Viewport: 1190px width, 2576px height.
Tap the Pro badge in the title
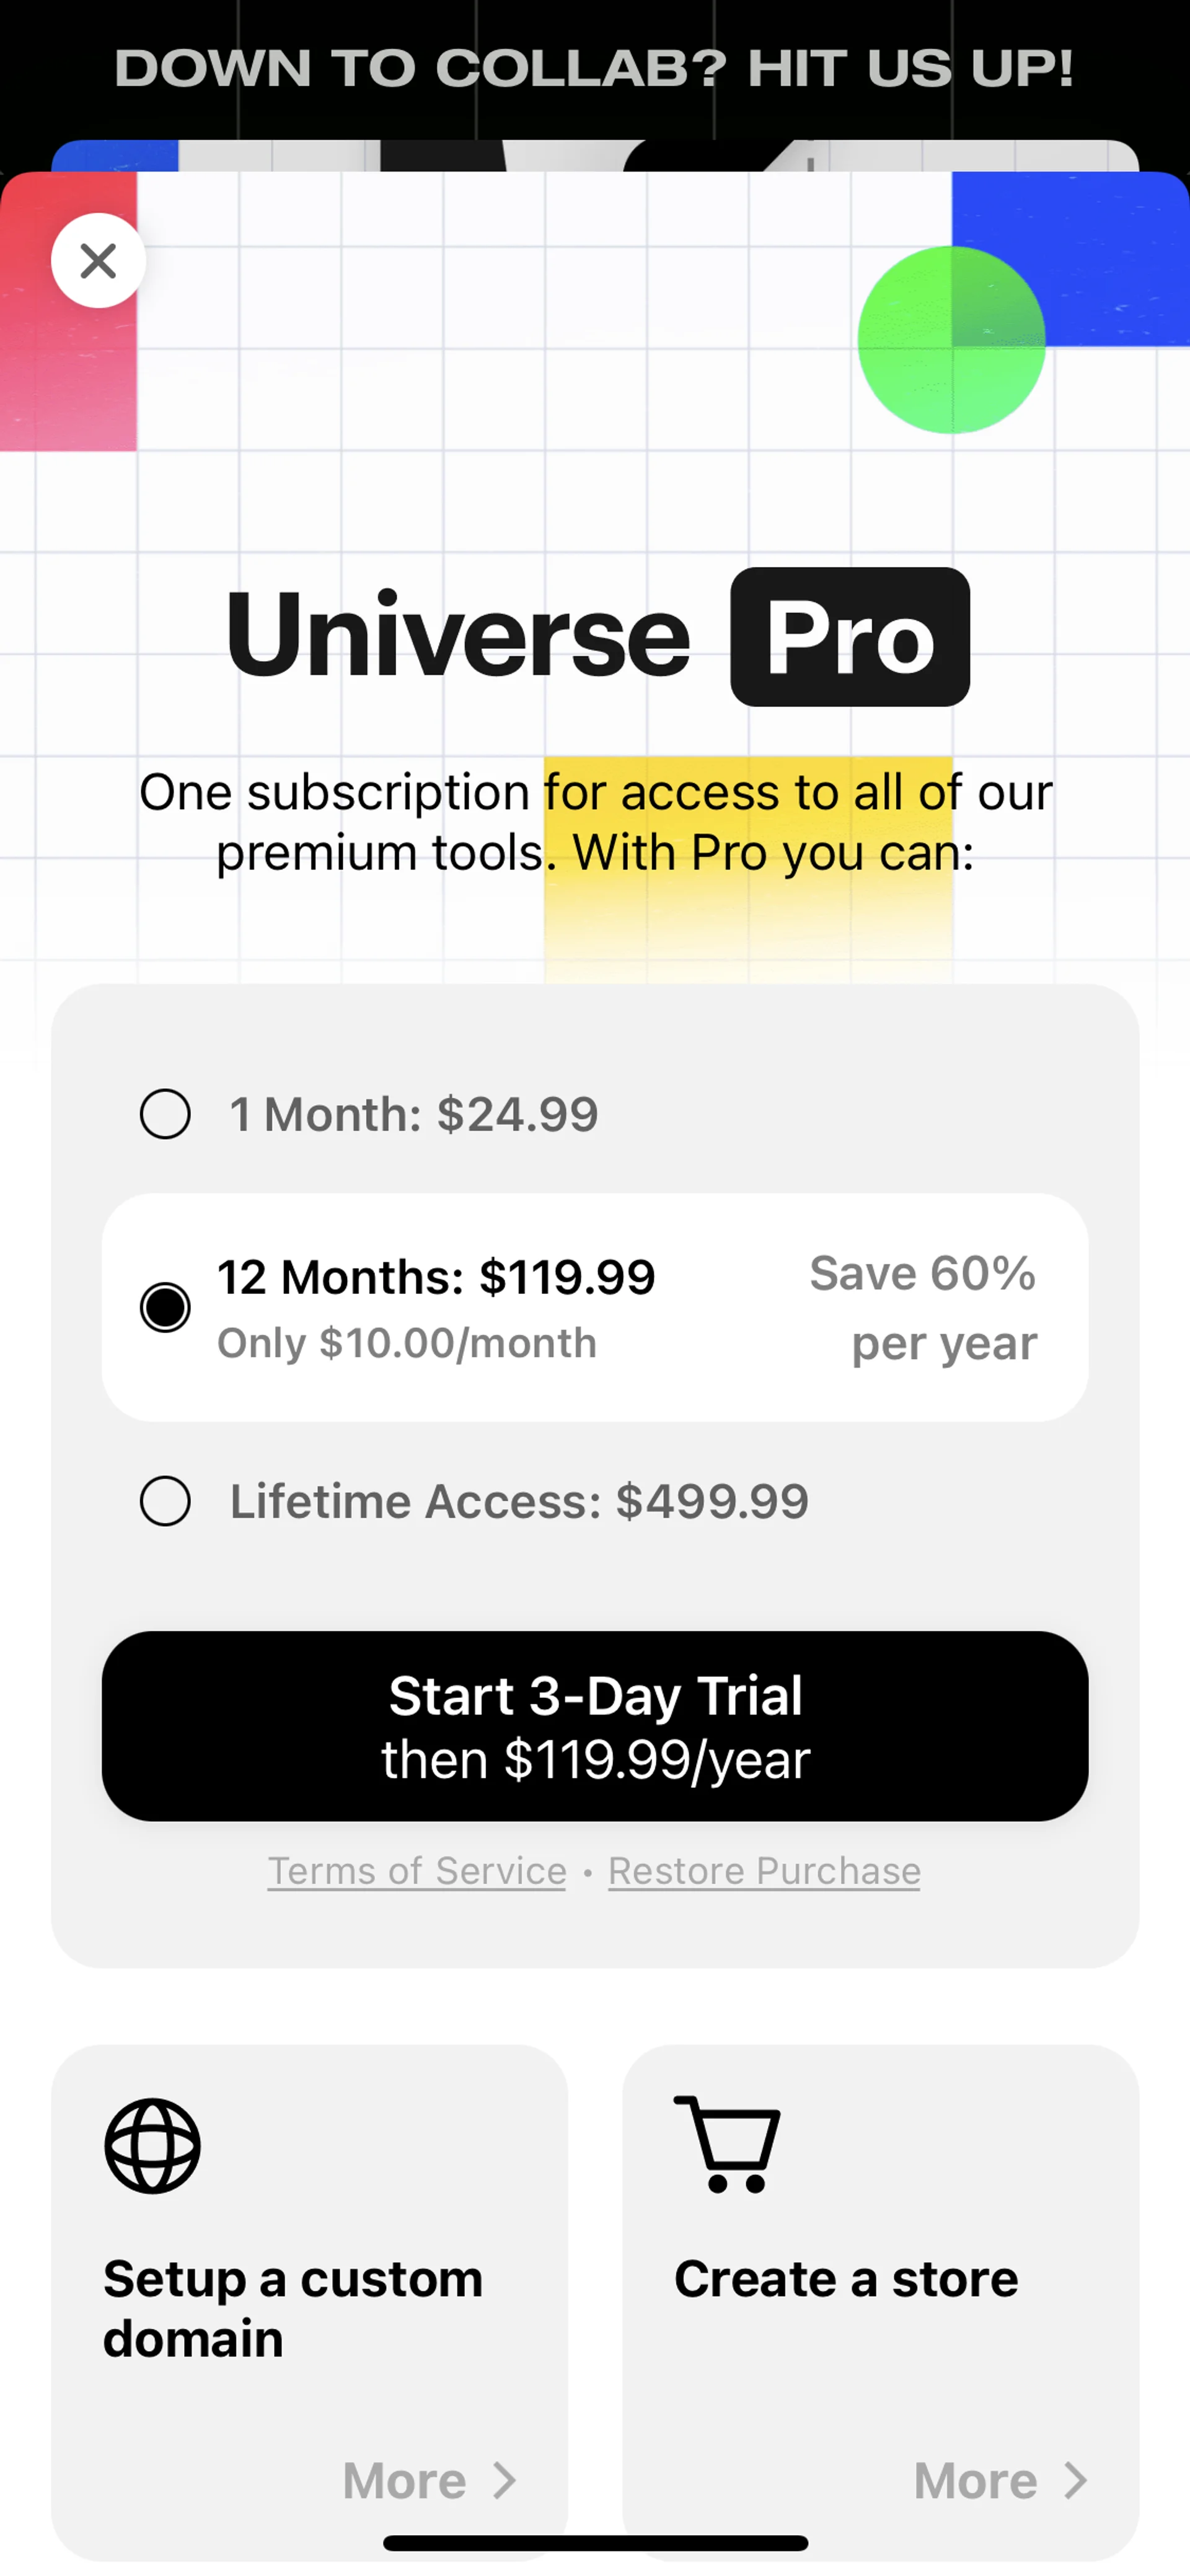pos(850,637)
